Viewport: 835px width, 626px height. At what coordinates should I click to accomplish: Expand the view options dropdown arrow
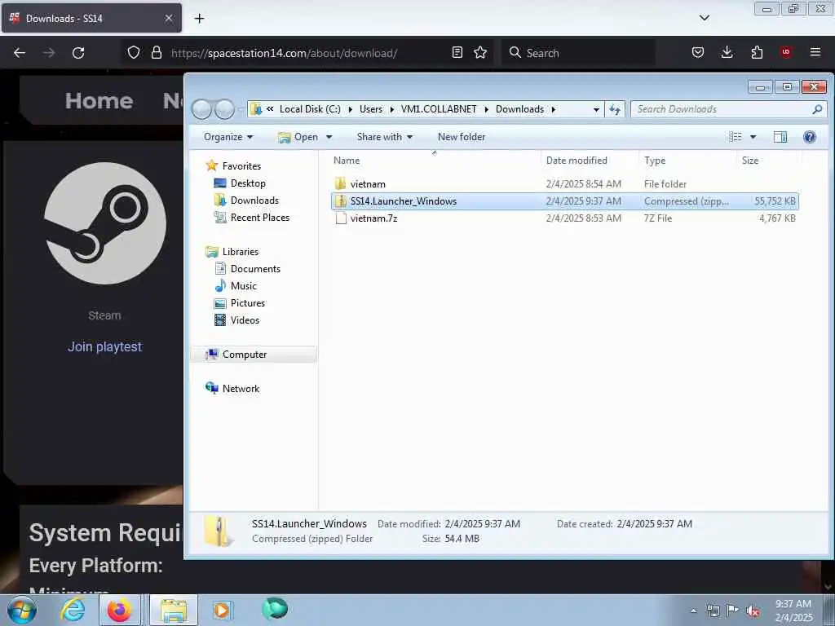click(753, 137)
